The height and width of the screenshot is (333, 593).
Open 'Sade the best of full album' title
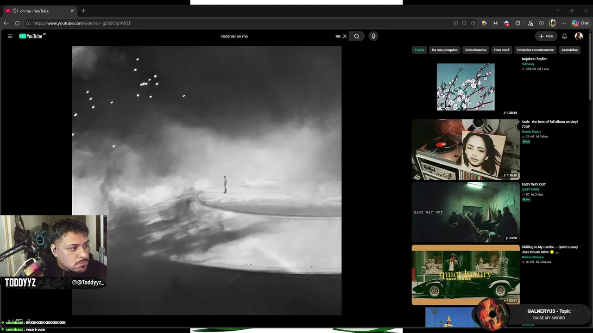[549, 124]
